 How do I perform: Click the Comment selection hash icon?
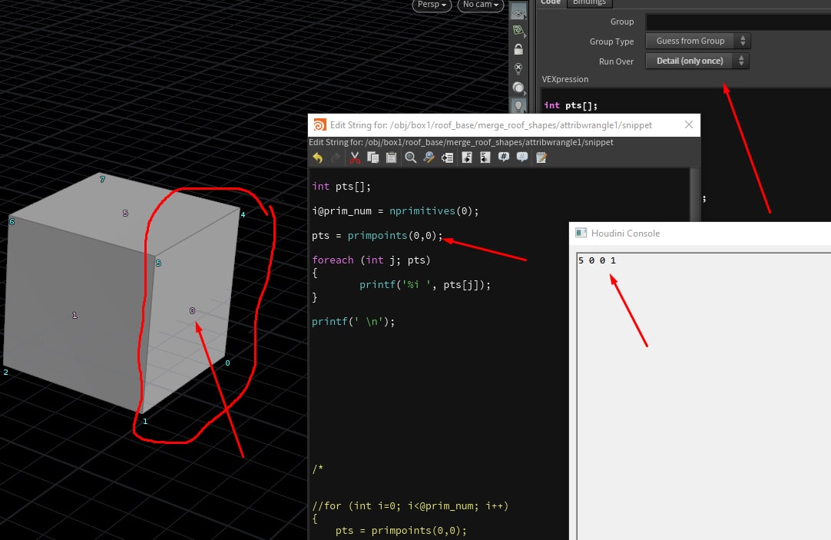504,157
